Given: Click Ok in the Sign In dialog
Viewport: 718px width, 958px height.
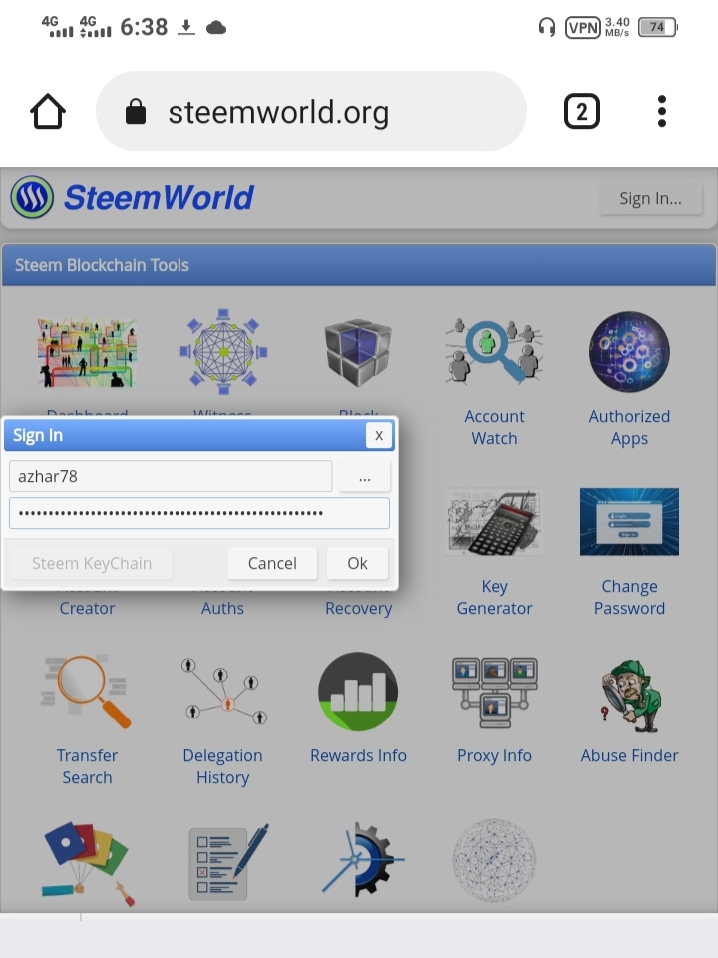Looking at the screenshot, I should click(x=357, y=563).
